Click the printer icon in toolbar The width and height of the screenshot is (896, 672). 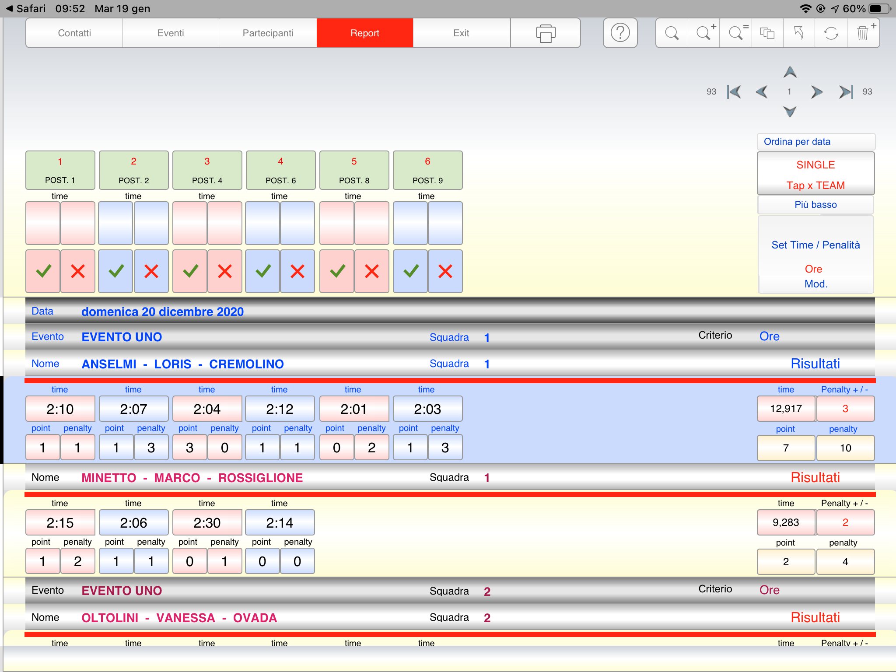pyautogui.click(x=545, y=33)
